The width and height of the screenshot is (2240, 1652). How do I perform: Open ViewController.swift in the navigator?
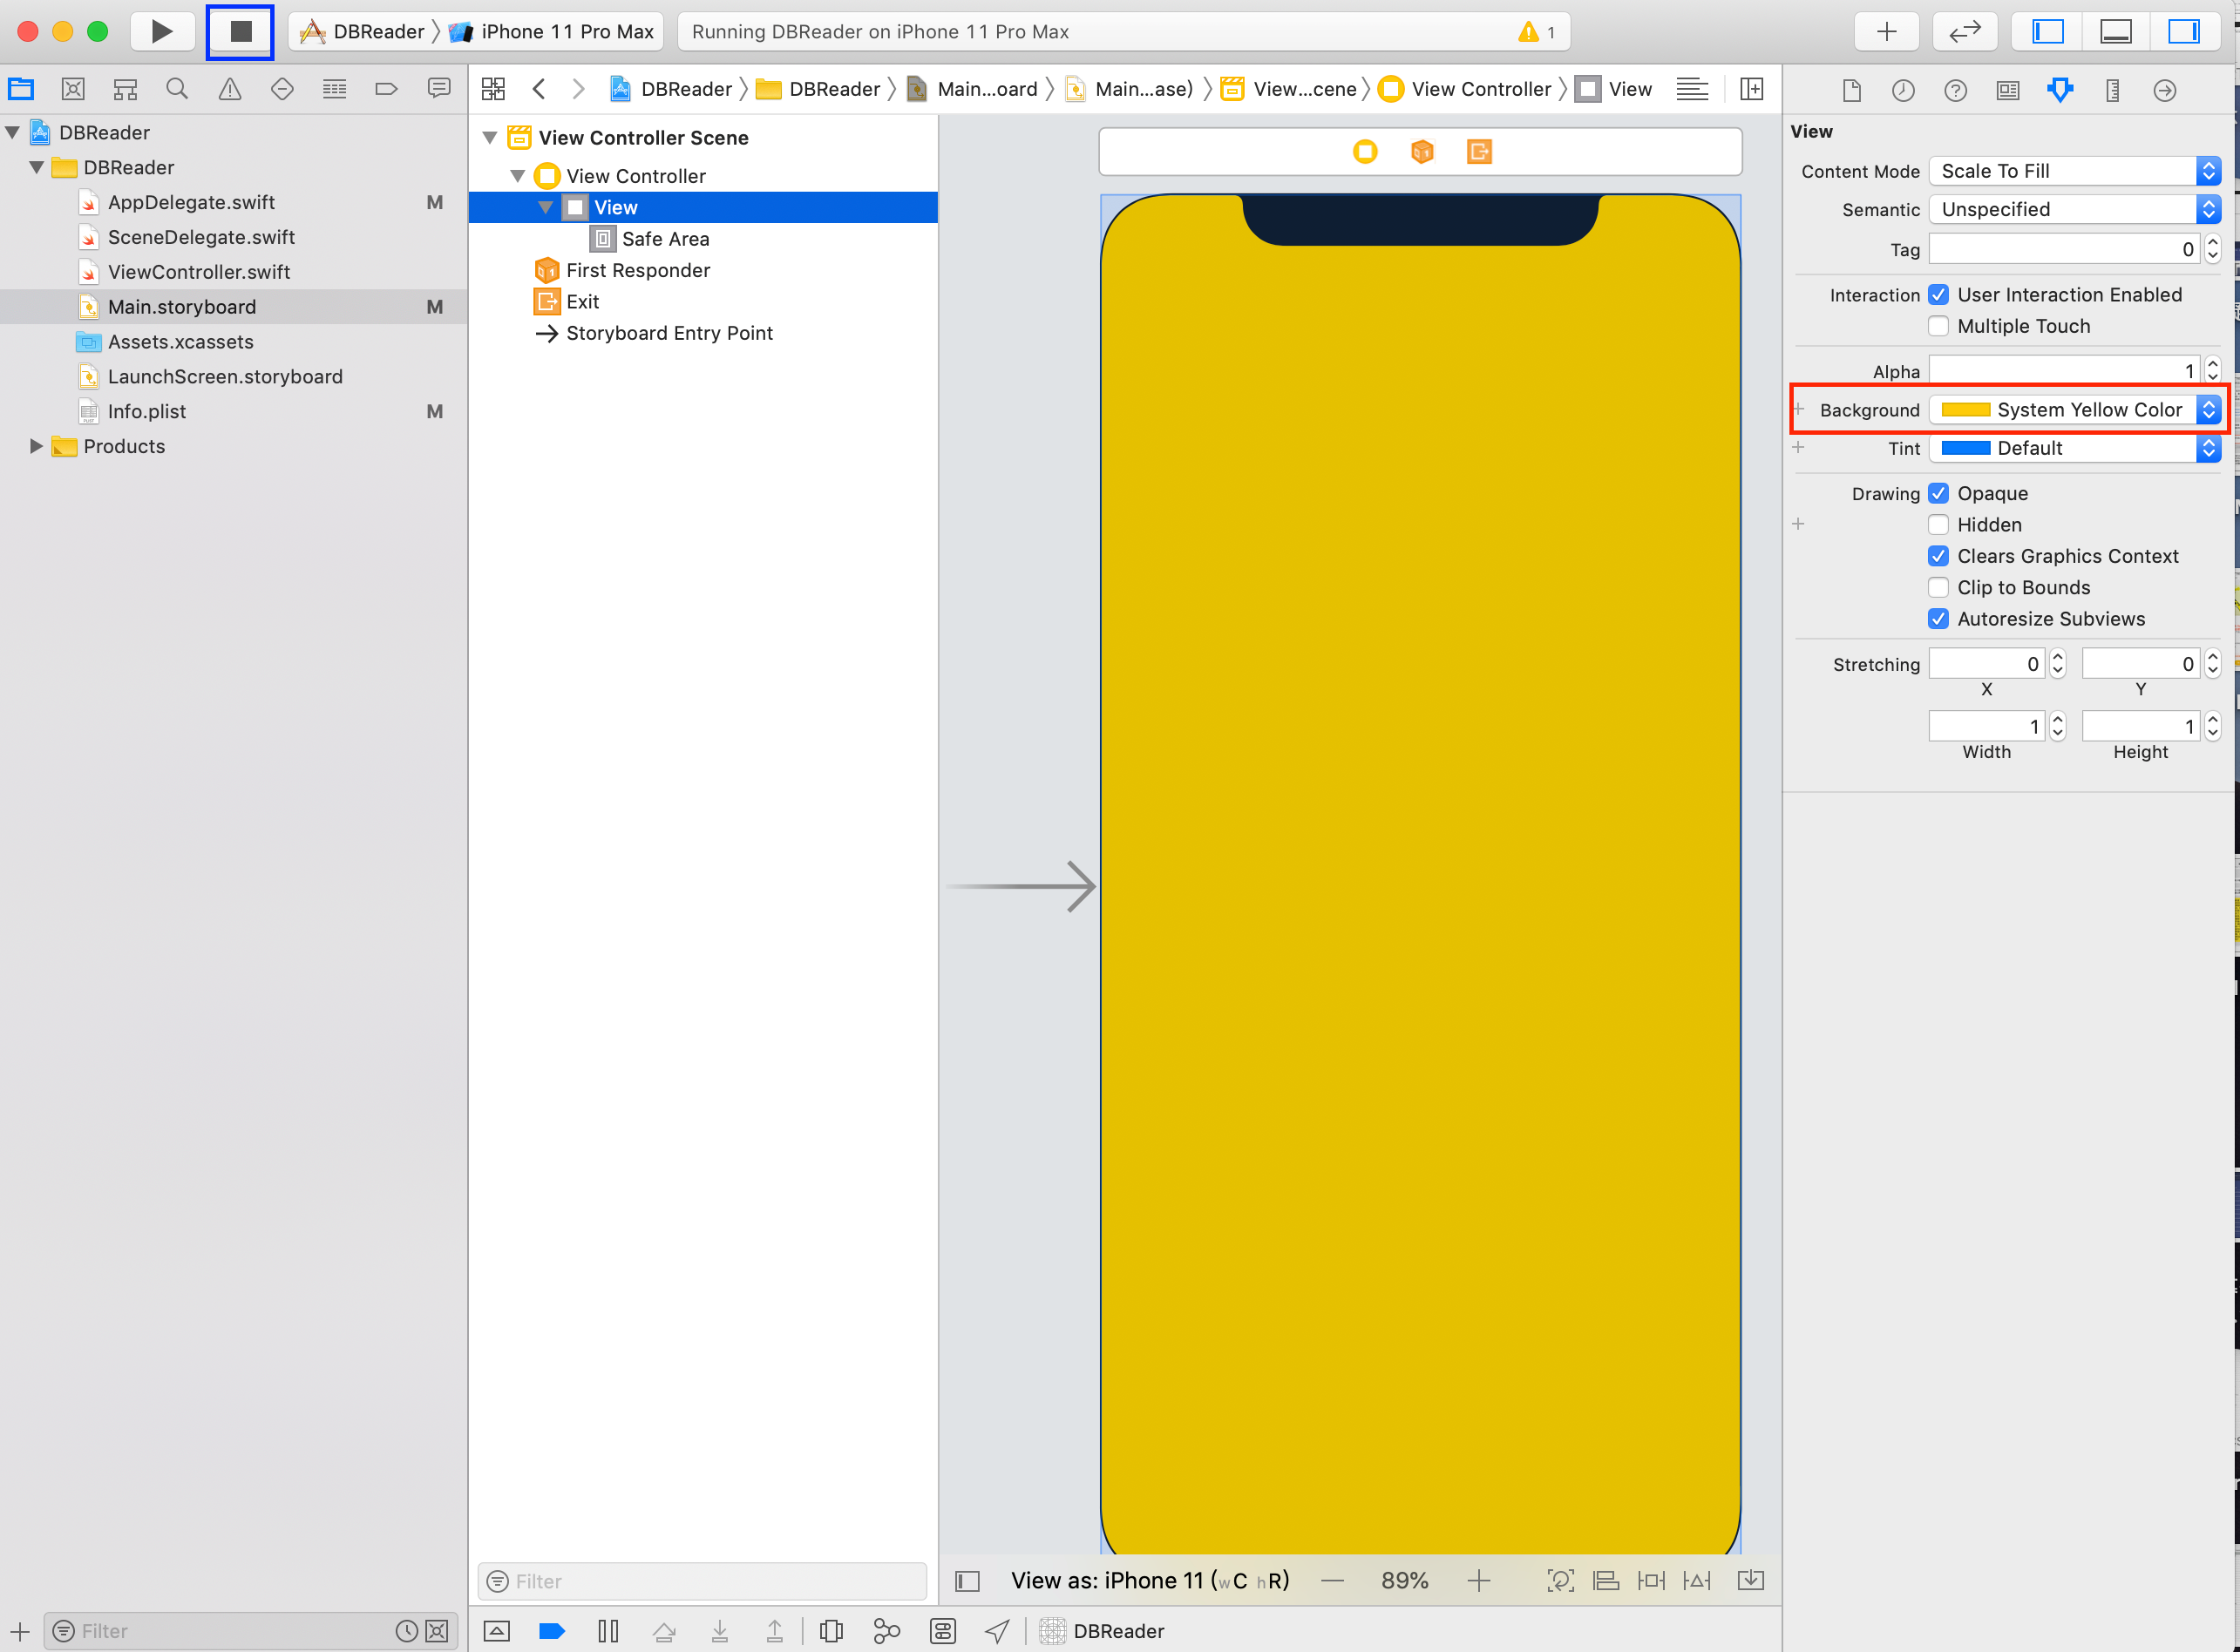[x=199, y=272]
